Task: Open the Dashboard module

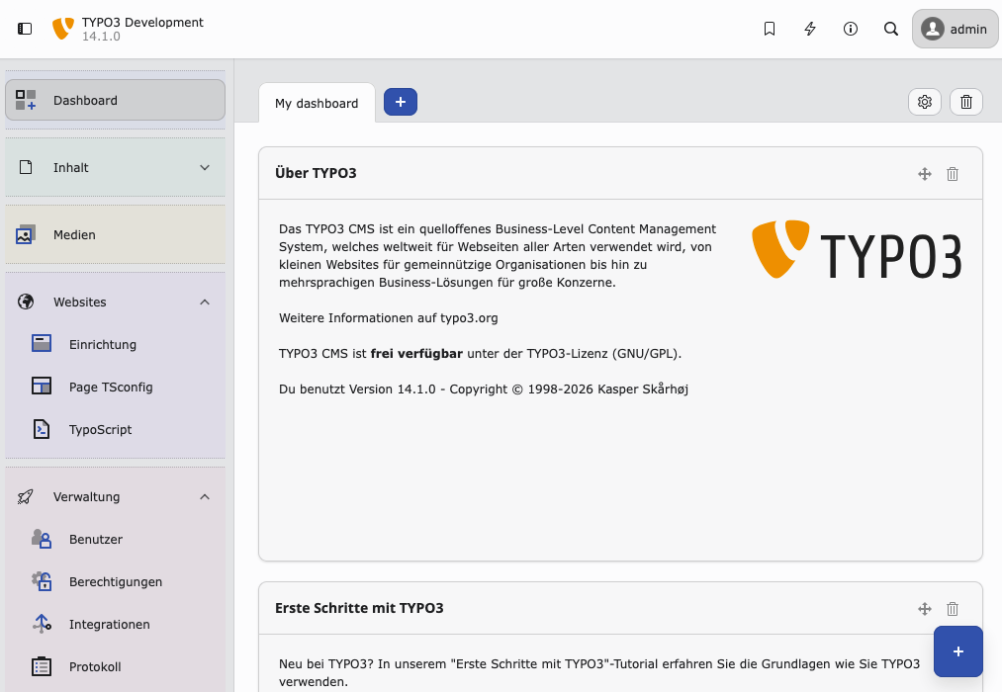Action: point(115,100)
